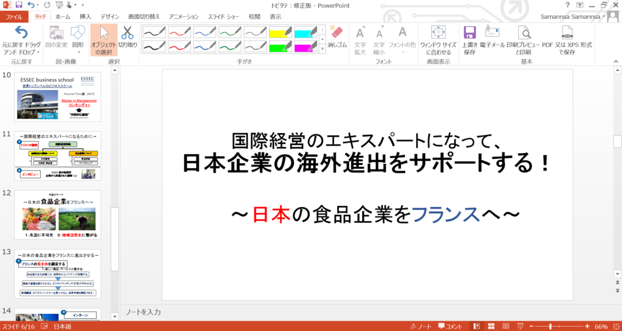The width and height of the screenshot is (622, 331).
Task: Switch to Normal view in status bar
Action: click(477, 327)
